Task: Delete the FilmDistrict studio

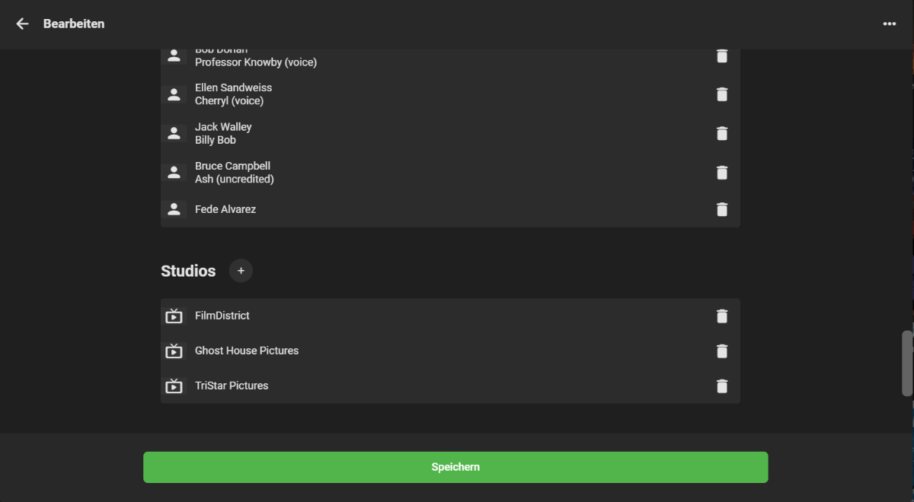Action: point(721,316)
